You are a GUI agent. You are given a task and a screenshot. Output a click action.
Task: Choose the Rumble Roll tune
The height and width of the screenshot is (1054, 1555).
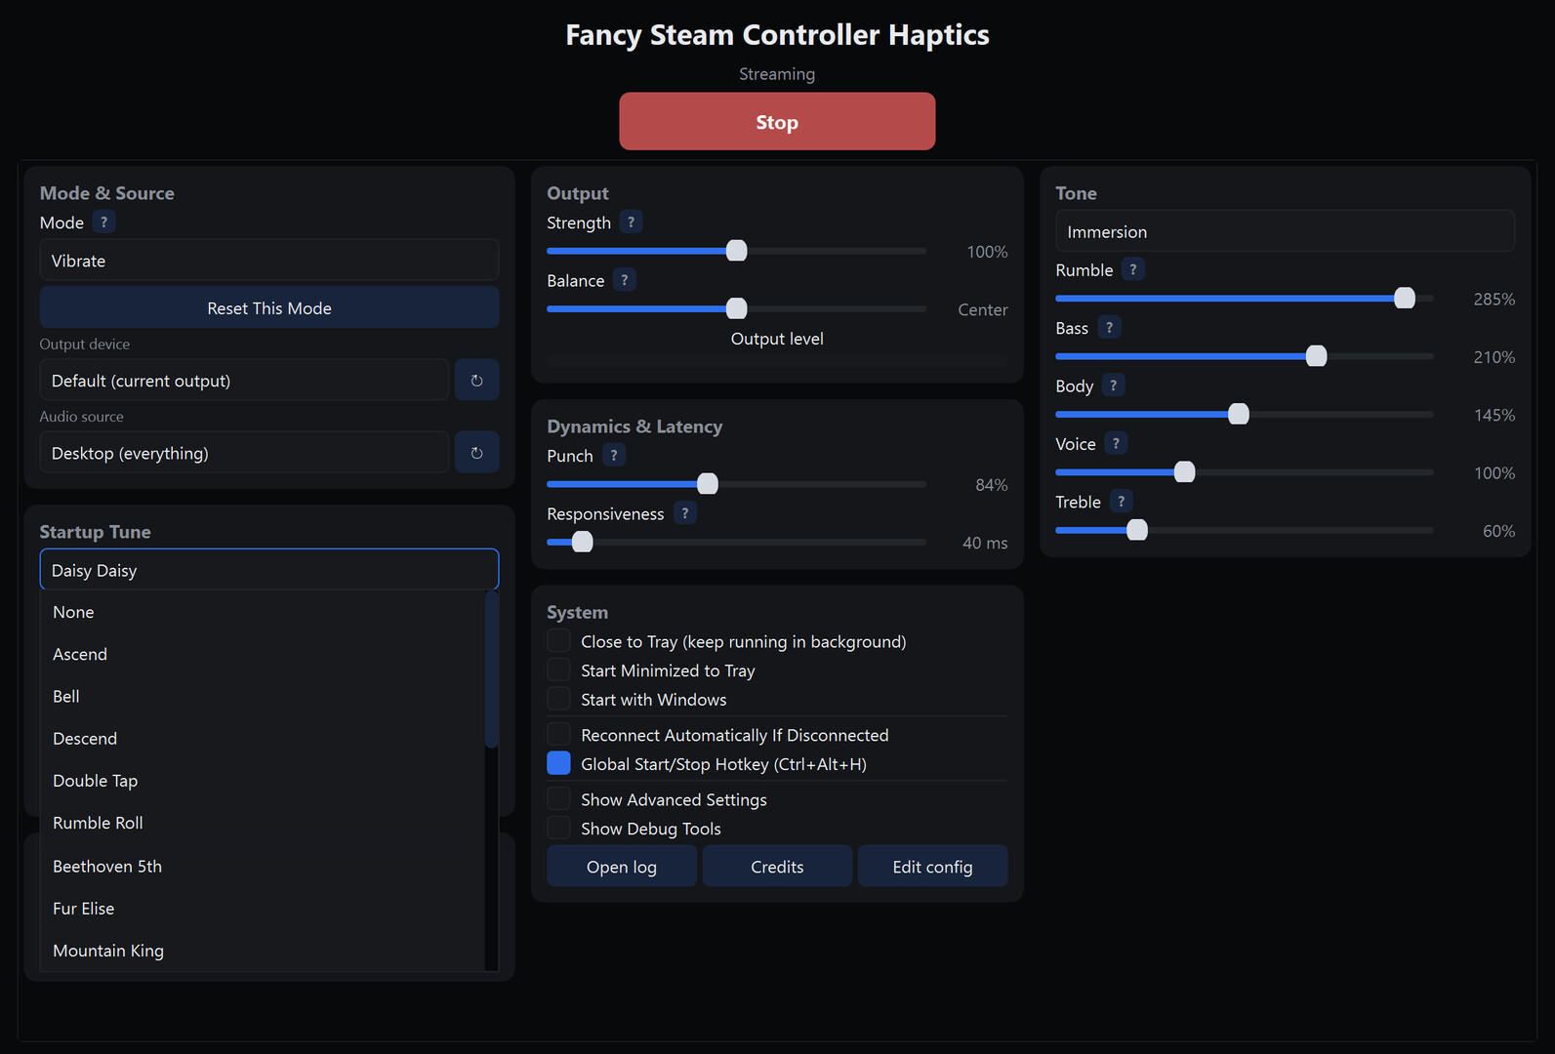[x=263, y=823]
